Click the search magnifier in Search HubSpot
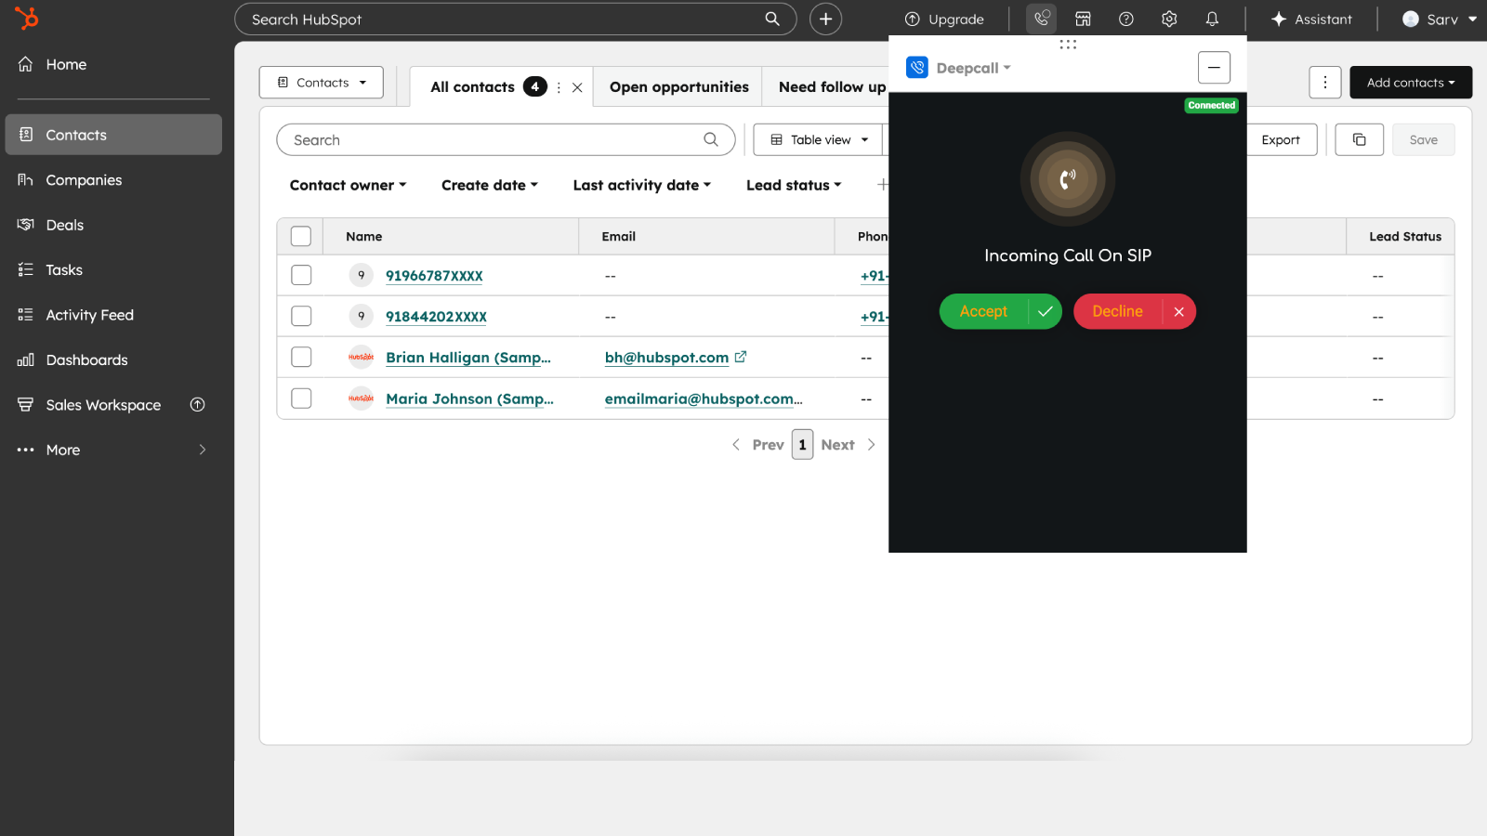 (772, 19)
